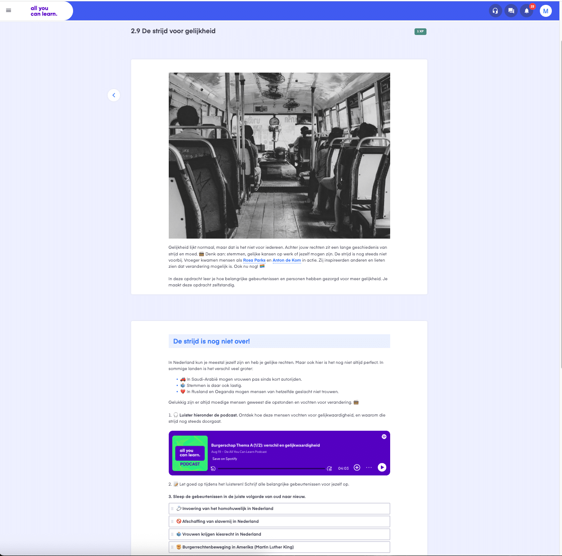This screenshot has width=562, height=556.
Task: Click the 1 XP badge
Action: [x=420, y=31]
